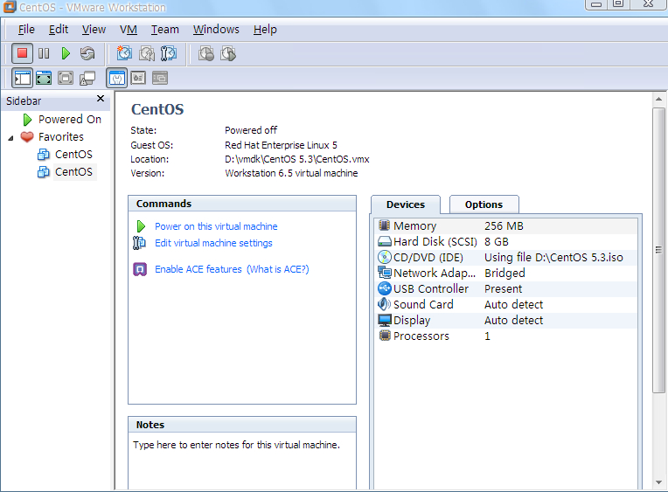Open the VM menu
Screen dimensions: 668x492
(129, 30)
